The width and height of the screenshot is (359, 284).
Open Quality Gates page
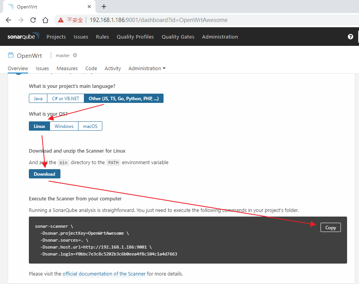(x=178, y=37)
